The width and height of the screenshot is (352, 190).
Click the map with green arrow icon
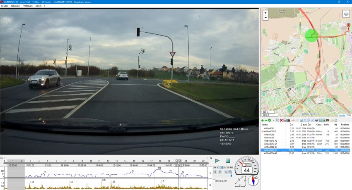point(324,120)
